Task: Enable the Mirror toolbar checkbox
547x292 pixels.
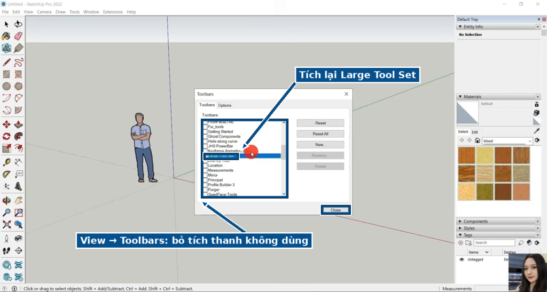Action: pos(205,175)
